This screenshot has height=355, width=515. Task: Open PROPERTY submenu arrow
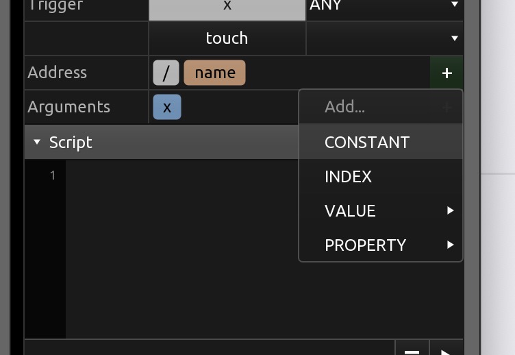click(x=450, y=245)
